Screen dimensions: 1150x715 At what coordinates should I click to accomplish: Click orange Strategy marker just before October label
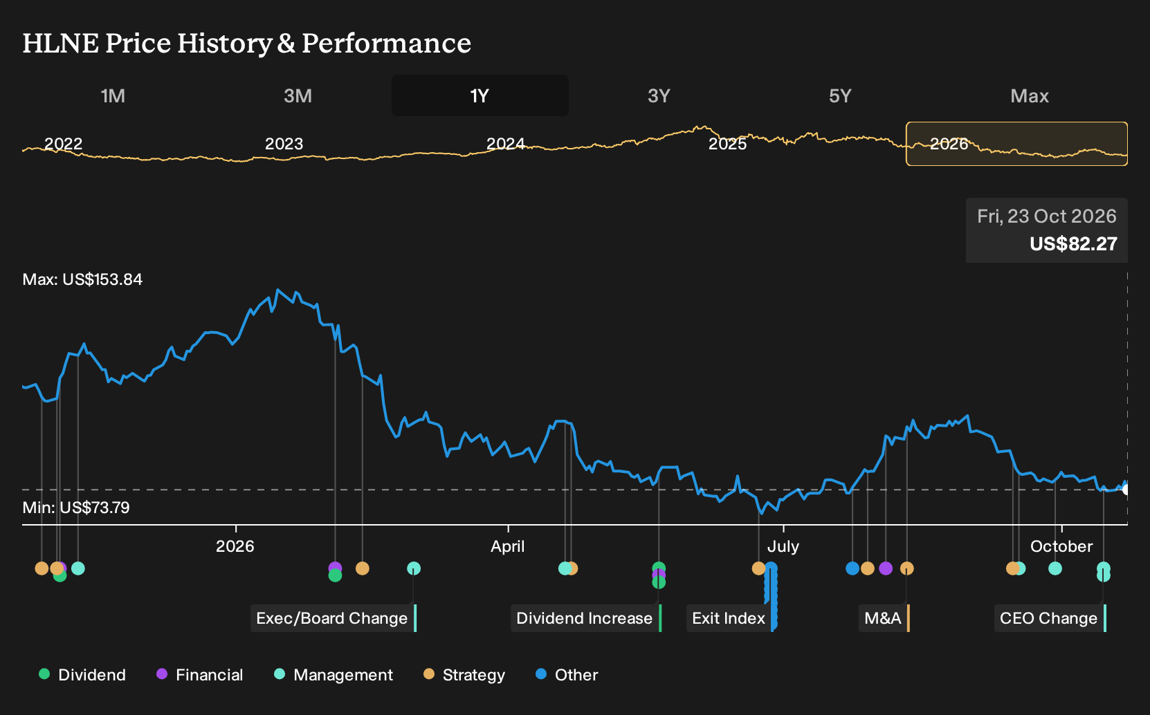click(x=1012, y=568)
